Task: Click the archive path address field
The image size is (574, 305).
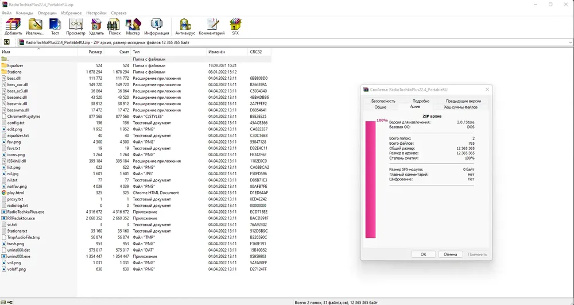Action: 295,43
